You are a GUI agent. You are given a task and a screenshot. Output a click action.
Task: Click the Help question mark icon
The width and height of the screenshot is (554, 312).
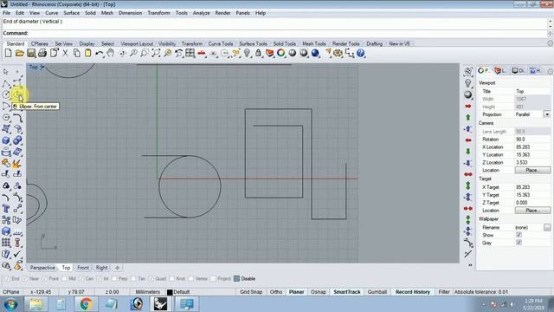[361, 54]
